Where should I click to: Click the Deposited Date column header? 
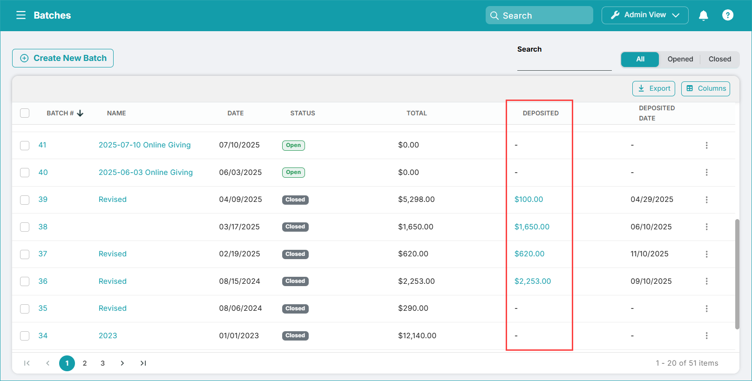click(x=657, y=113)
